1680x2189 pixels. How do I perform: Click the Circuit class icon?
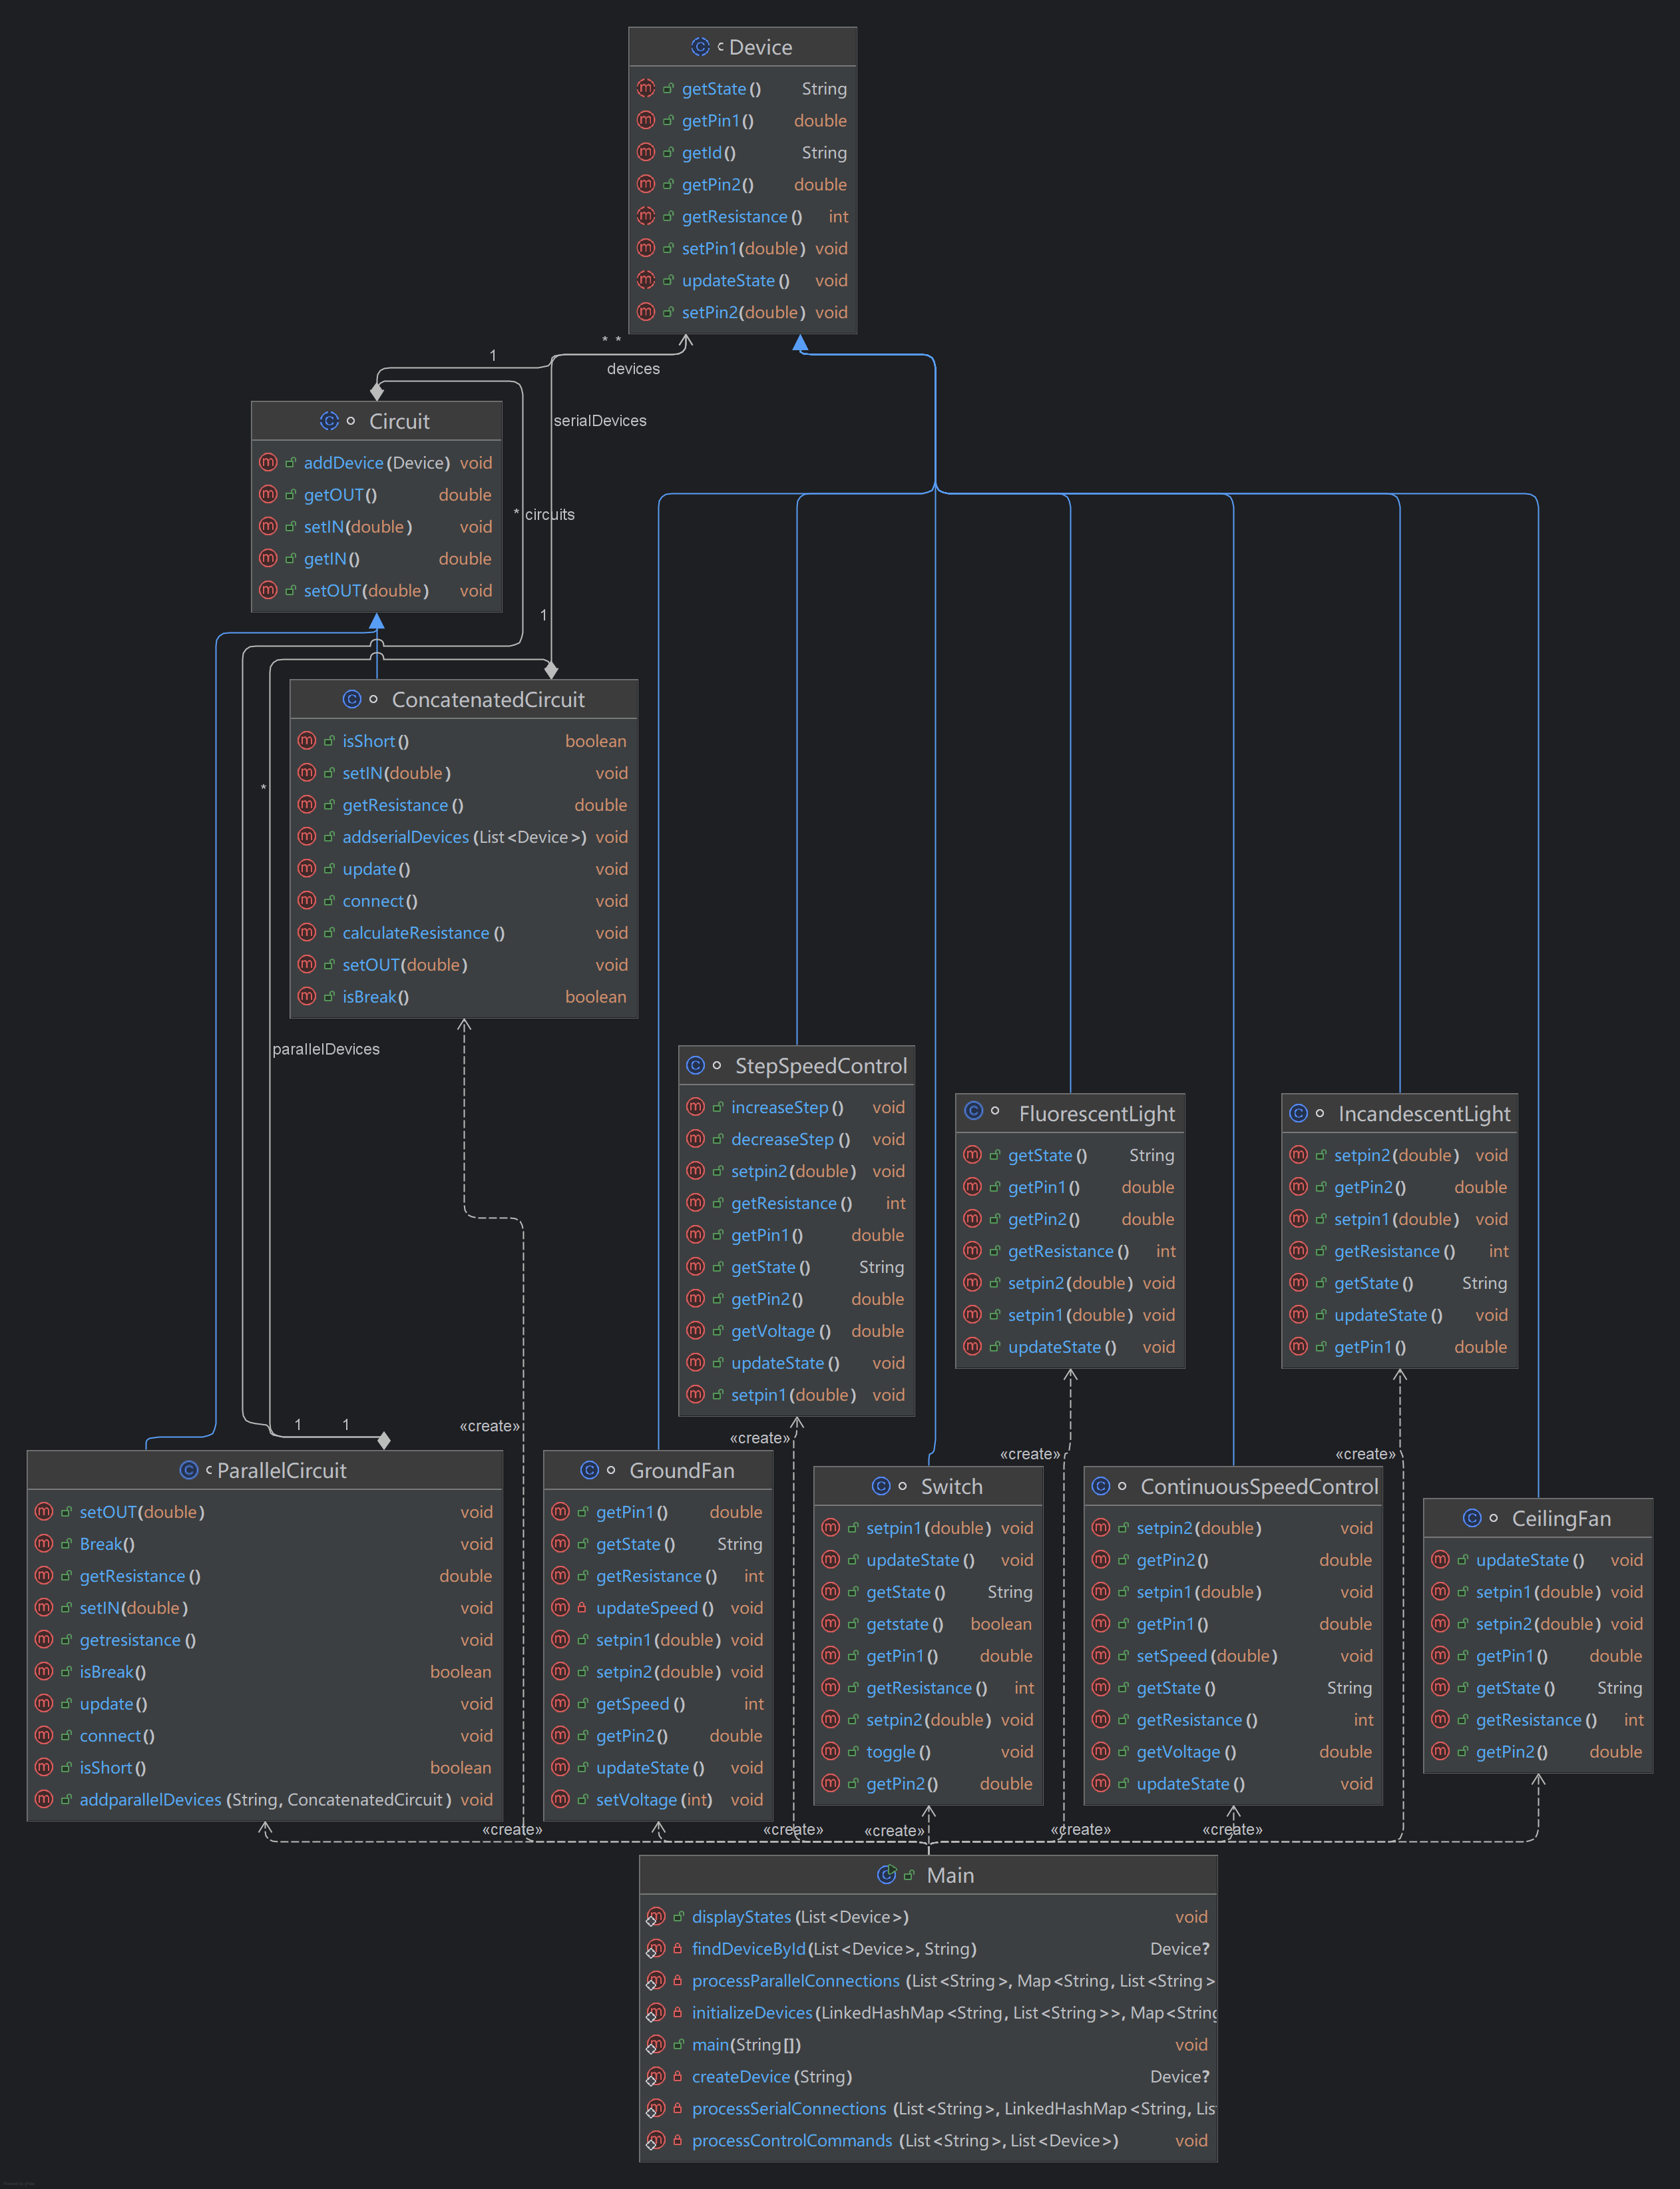pos(329,421)
